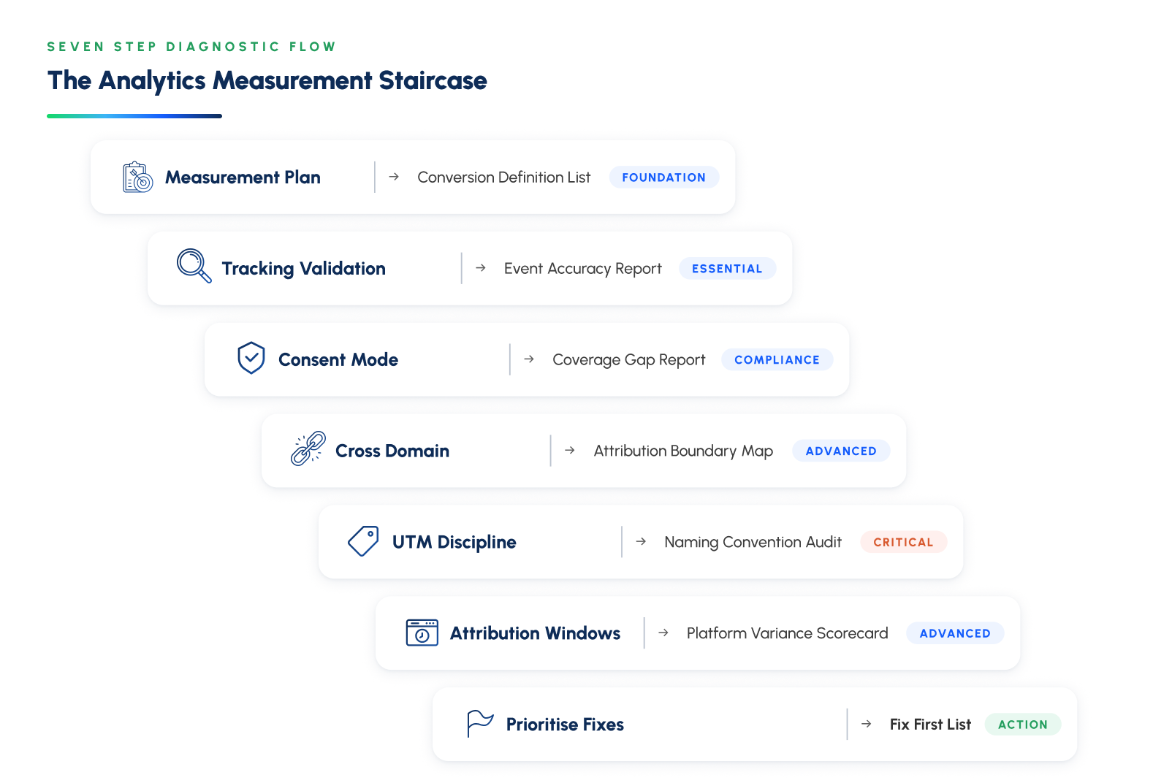The image size is (1172, 783).
Task: Select the FOUNDATION badge
Action: tap(664, 177)
